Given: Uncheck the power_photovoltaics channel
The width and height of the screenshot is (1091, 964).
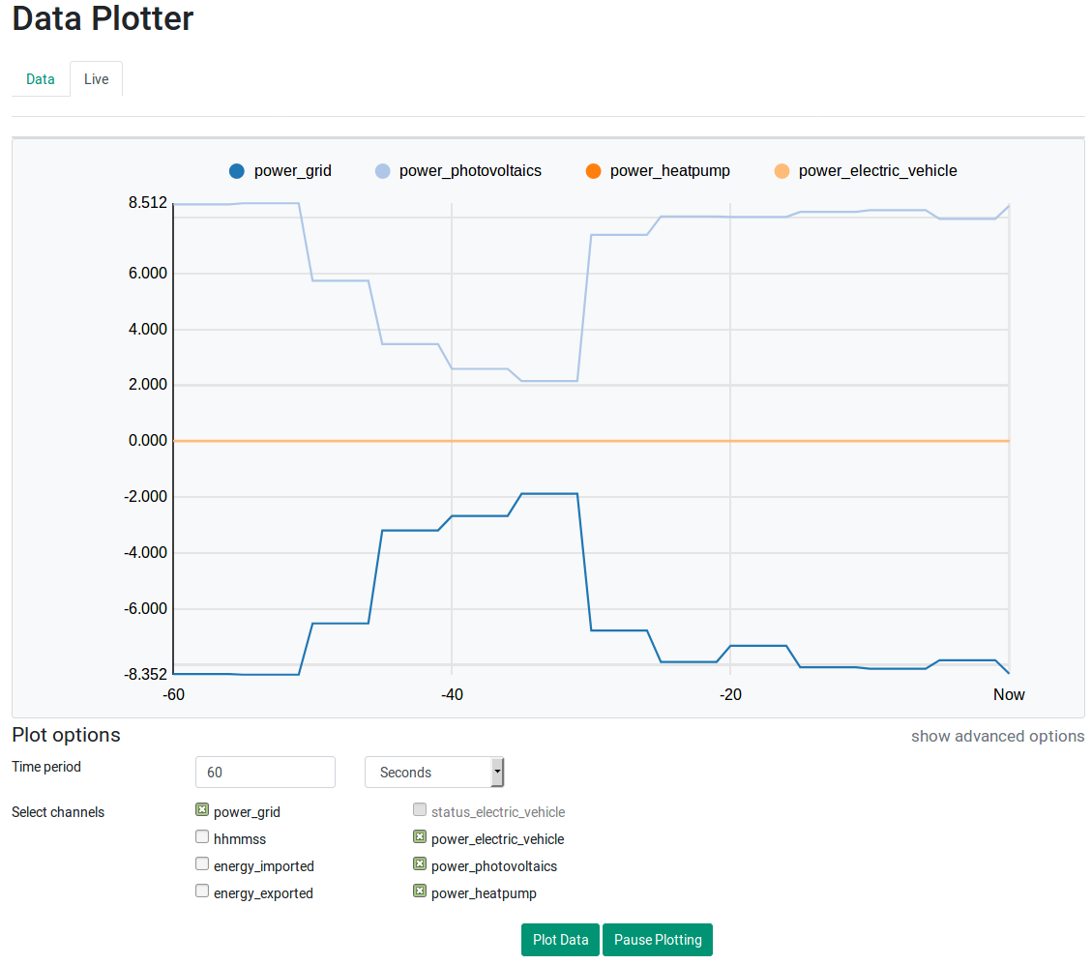Looking at the screenshot, I should point(420,862).
